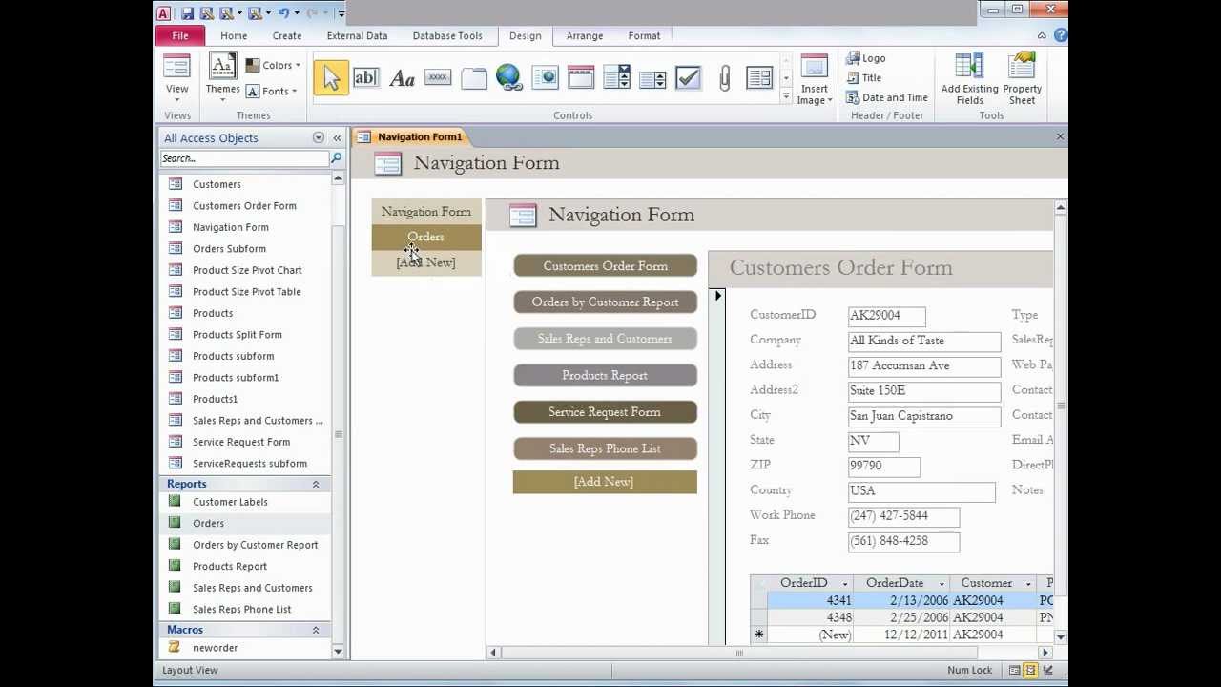Click the navigation pane Search box
Screen dimensions: 1221x687
[244, 158]
